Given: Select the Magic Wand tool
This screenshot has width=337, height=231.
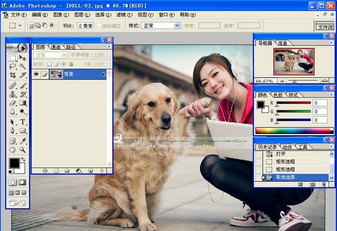Looking at the screenshot, I should pyautogui.click(x=22, y=67).
